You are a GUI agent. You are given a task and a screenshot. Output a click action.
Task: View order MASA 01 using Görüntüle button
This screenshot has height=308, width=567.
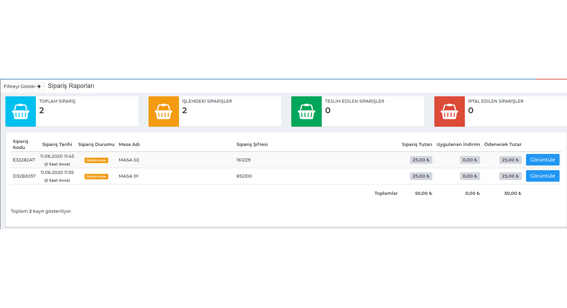pos(542,176)
